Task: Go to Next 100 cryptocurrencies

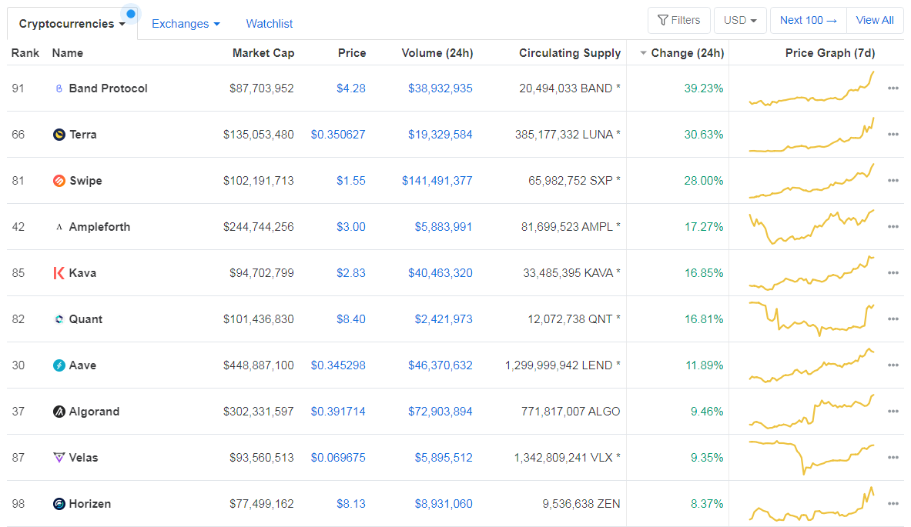Action: (808, 20)
